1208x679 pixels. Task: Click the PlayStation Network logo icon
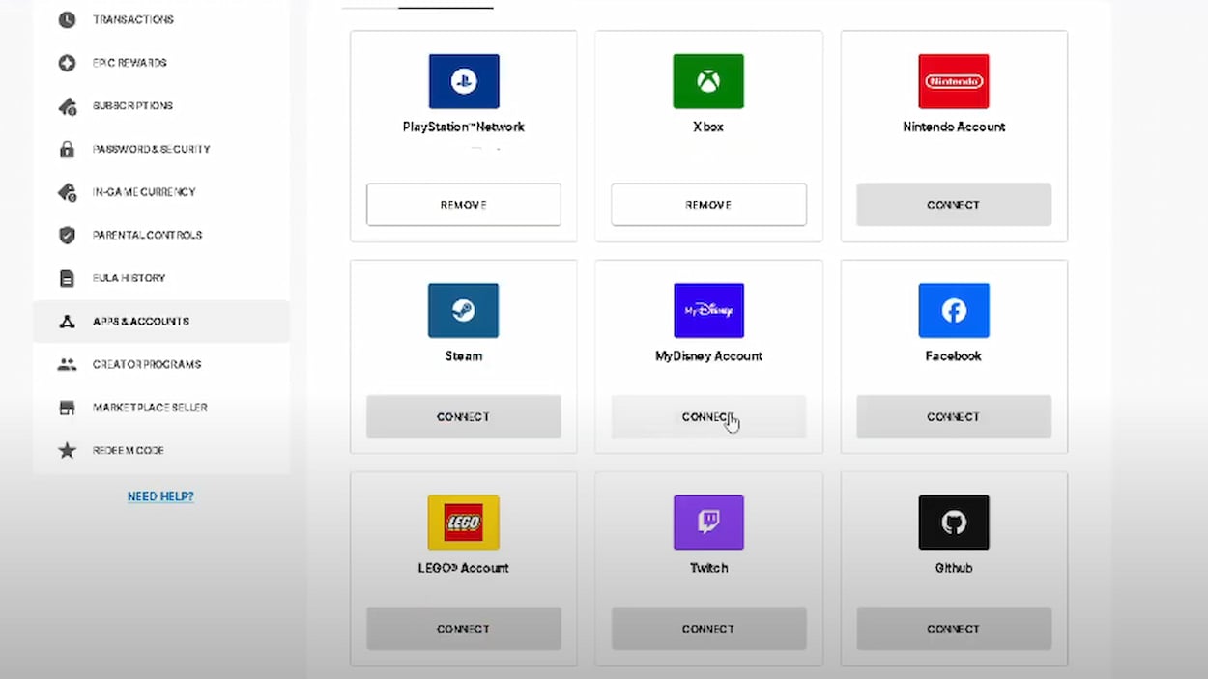[x=464, y=81]
